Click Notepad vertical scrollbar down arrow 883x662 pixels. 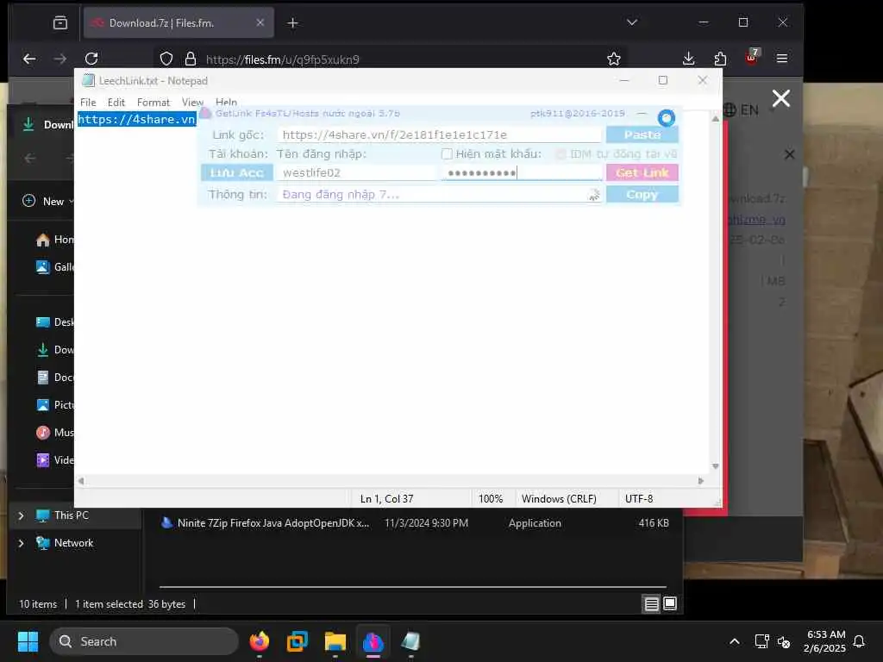(x=715, y=466)
